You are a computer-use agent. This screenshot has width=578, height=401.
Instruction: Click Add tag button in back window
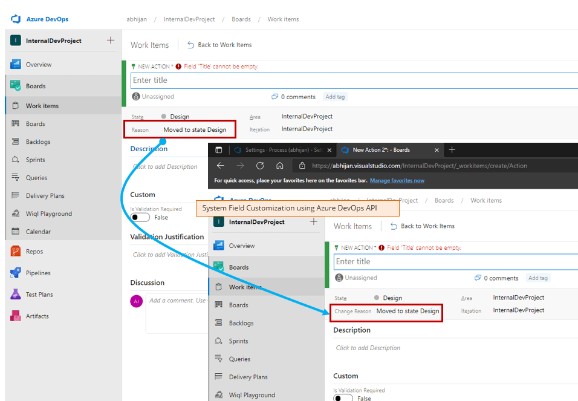336,97
